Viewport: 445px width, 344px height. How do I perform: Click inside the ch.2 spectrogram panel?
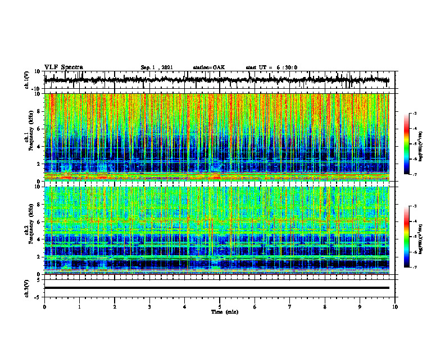click(216, 230)
